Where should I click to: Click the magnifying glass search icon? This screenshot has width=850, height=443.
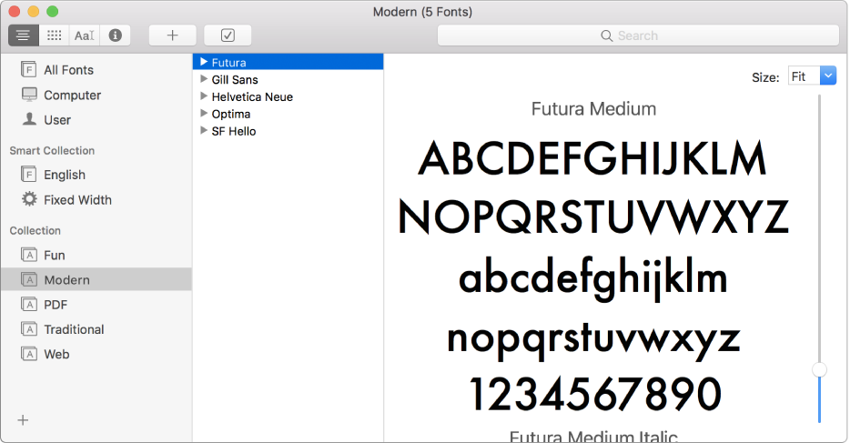pyautogui.click(x=607, y=35)
